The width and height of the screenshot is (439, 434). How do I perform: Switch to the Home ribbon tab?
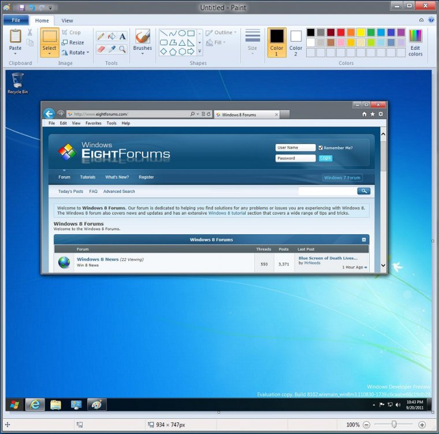42,20
